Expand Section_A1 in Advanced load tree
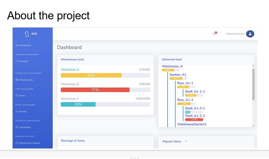 coord(178,75)
